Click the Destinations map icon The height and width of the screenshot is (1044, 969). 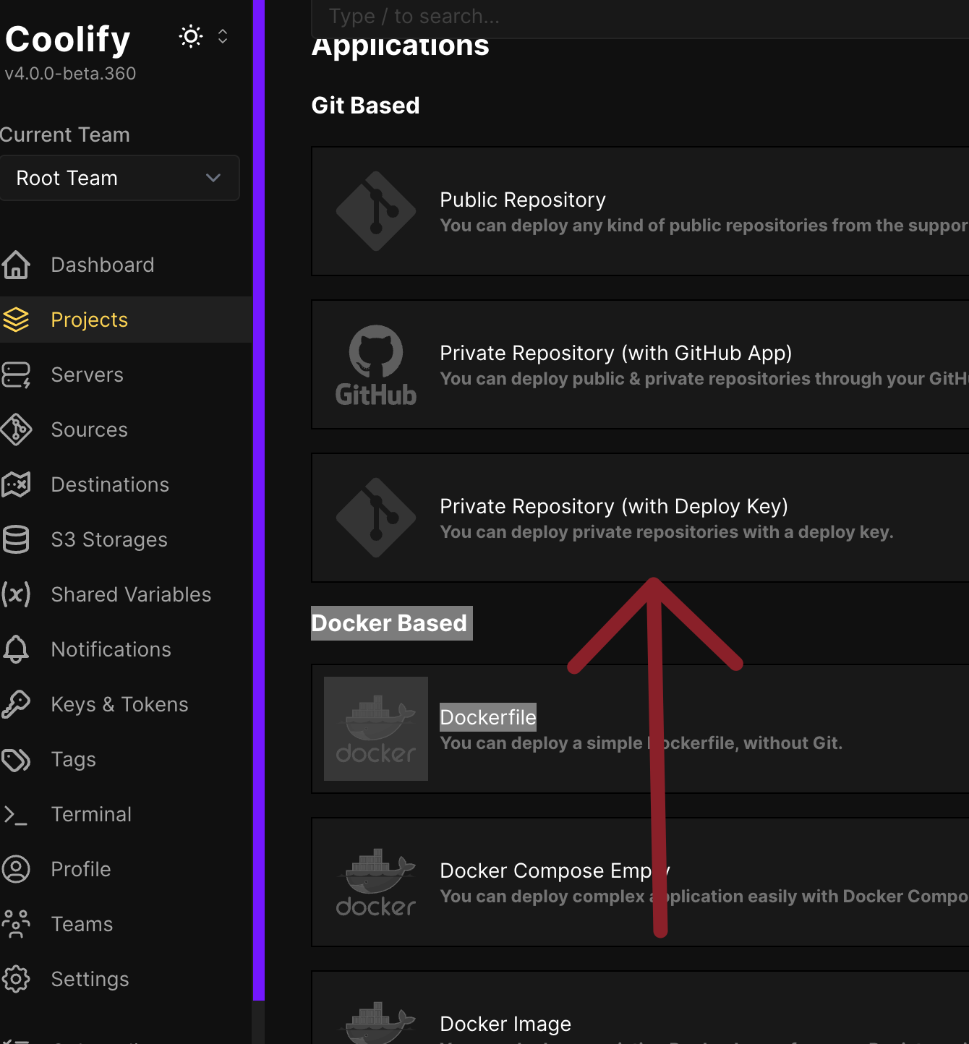[x=16, y=484]
